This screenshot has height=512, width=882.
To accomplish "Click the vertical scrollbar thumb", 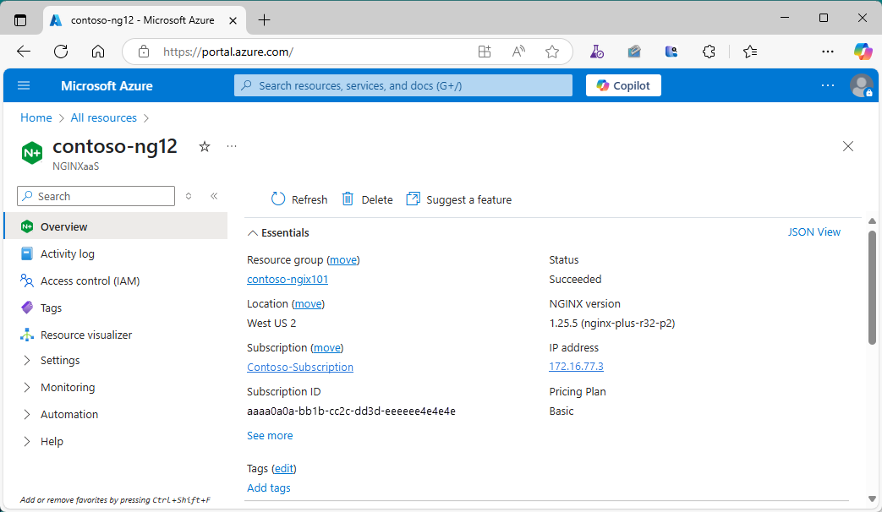I will (872, 287).
